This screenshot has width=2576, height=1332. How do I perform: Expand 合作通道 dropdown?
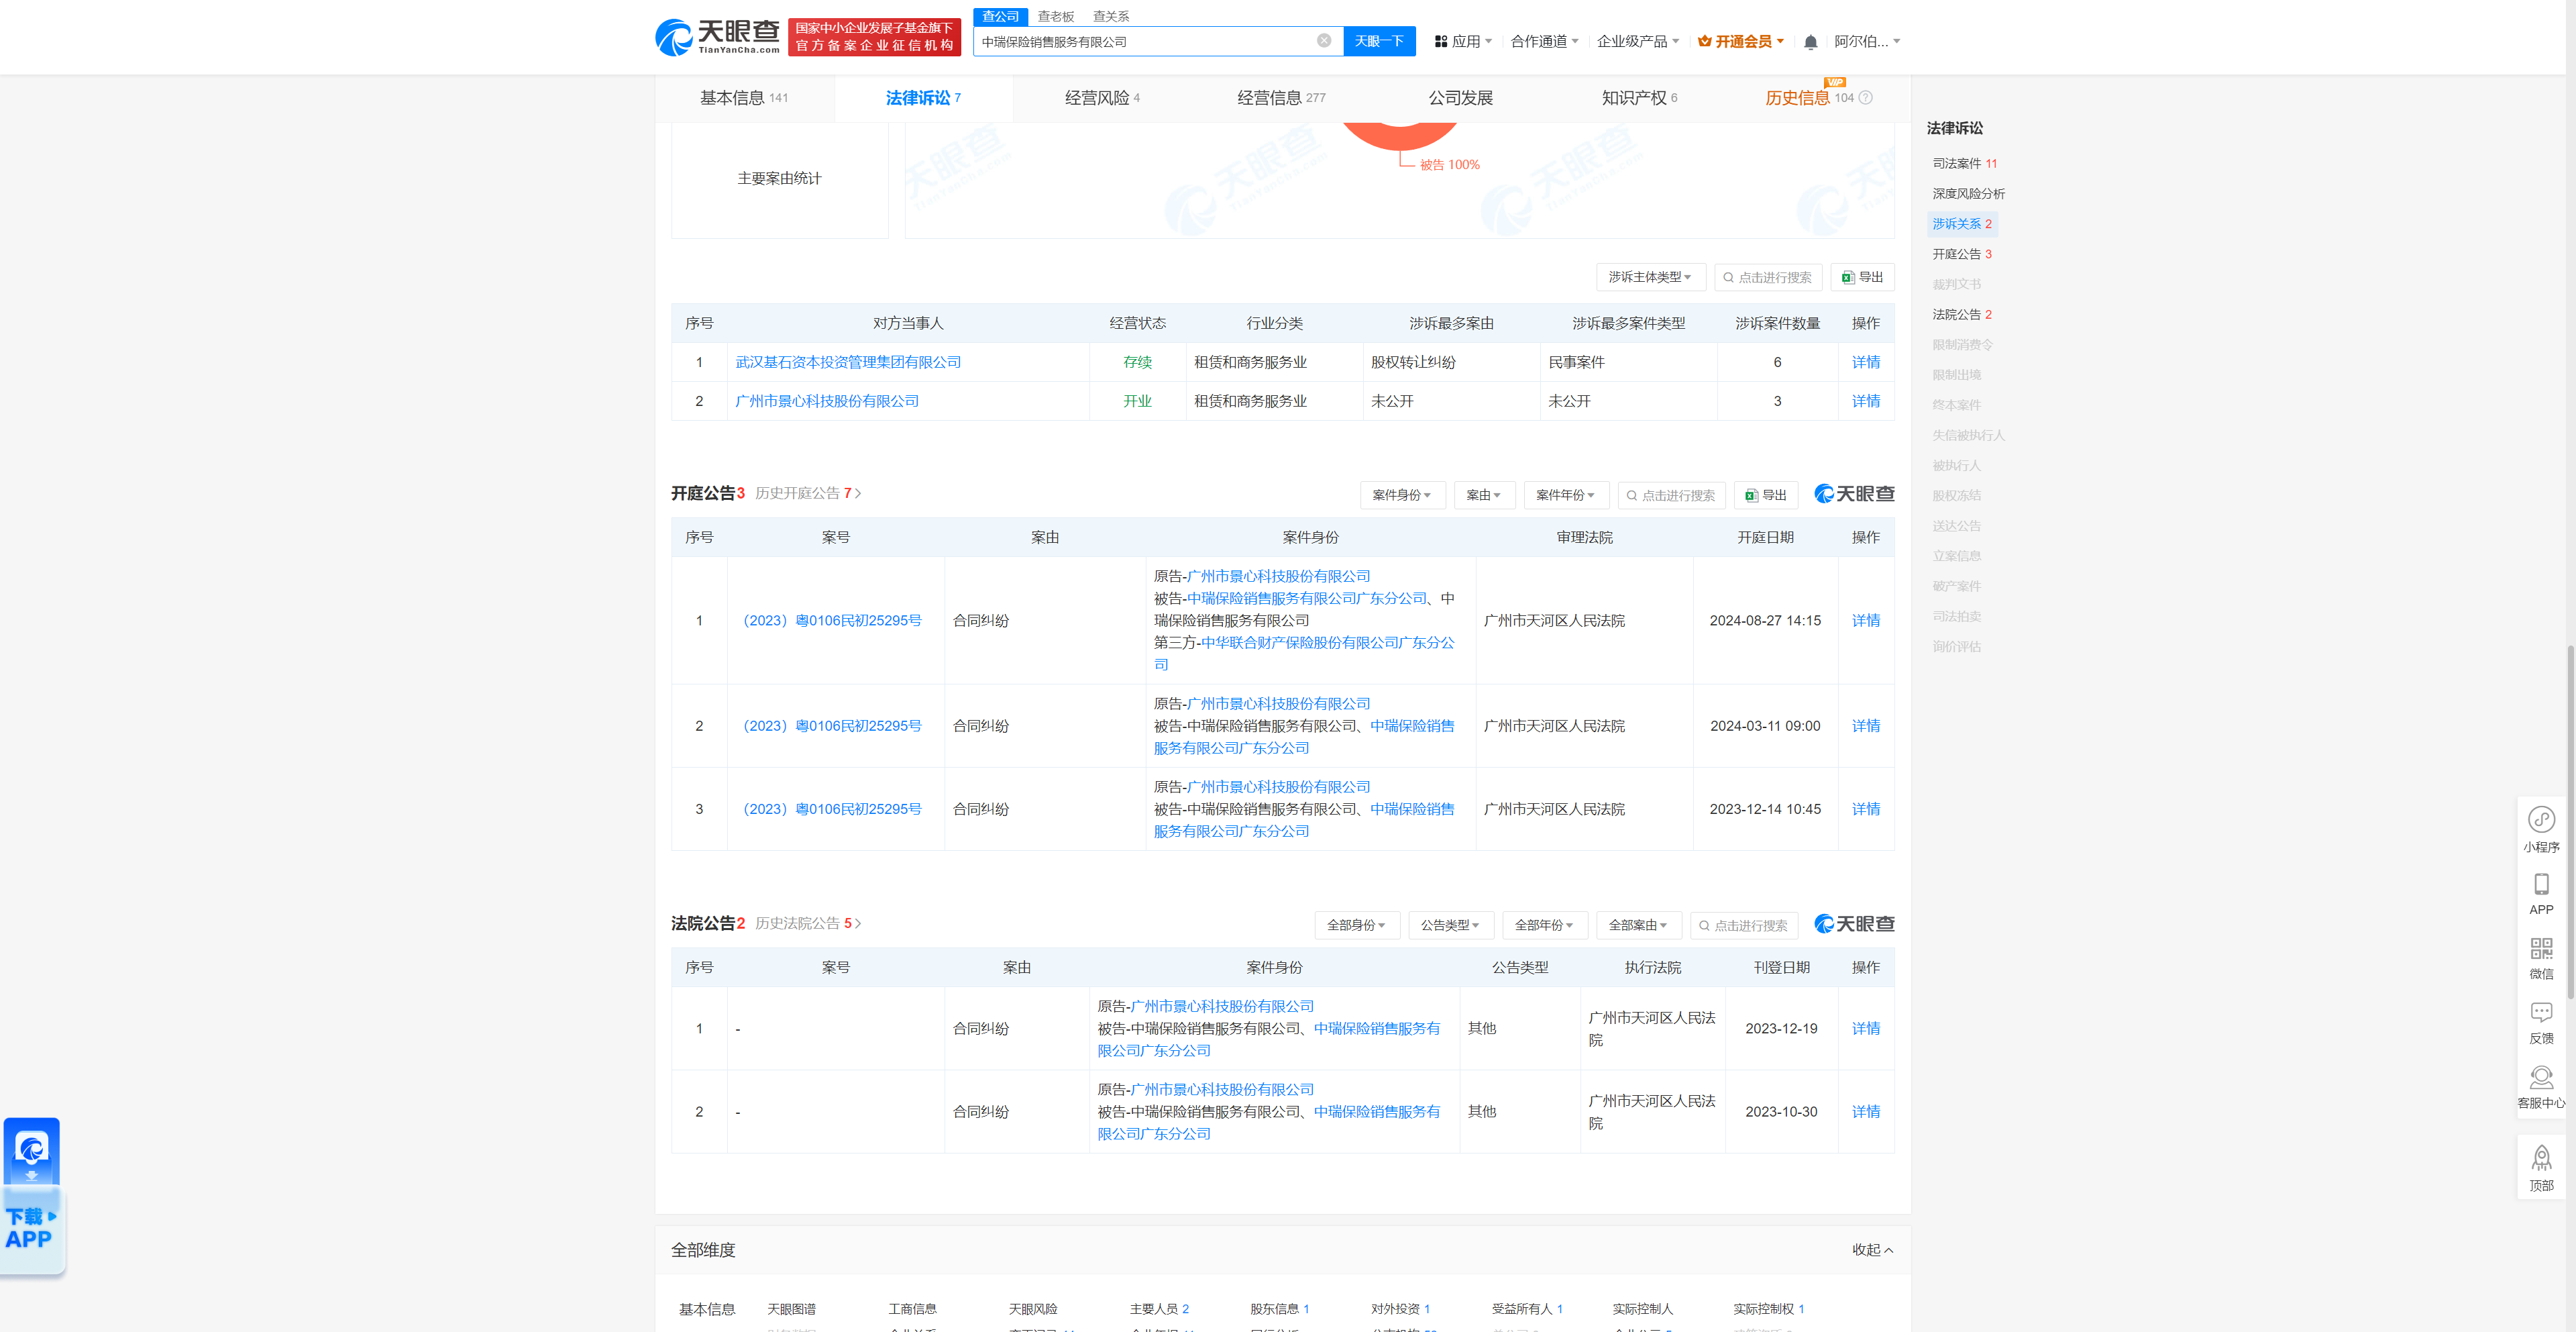click(1545, 42)
